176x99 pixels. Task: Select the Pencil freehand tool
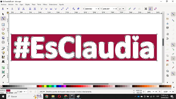(x=3, y=53)
